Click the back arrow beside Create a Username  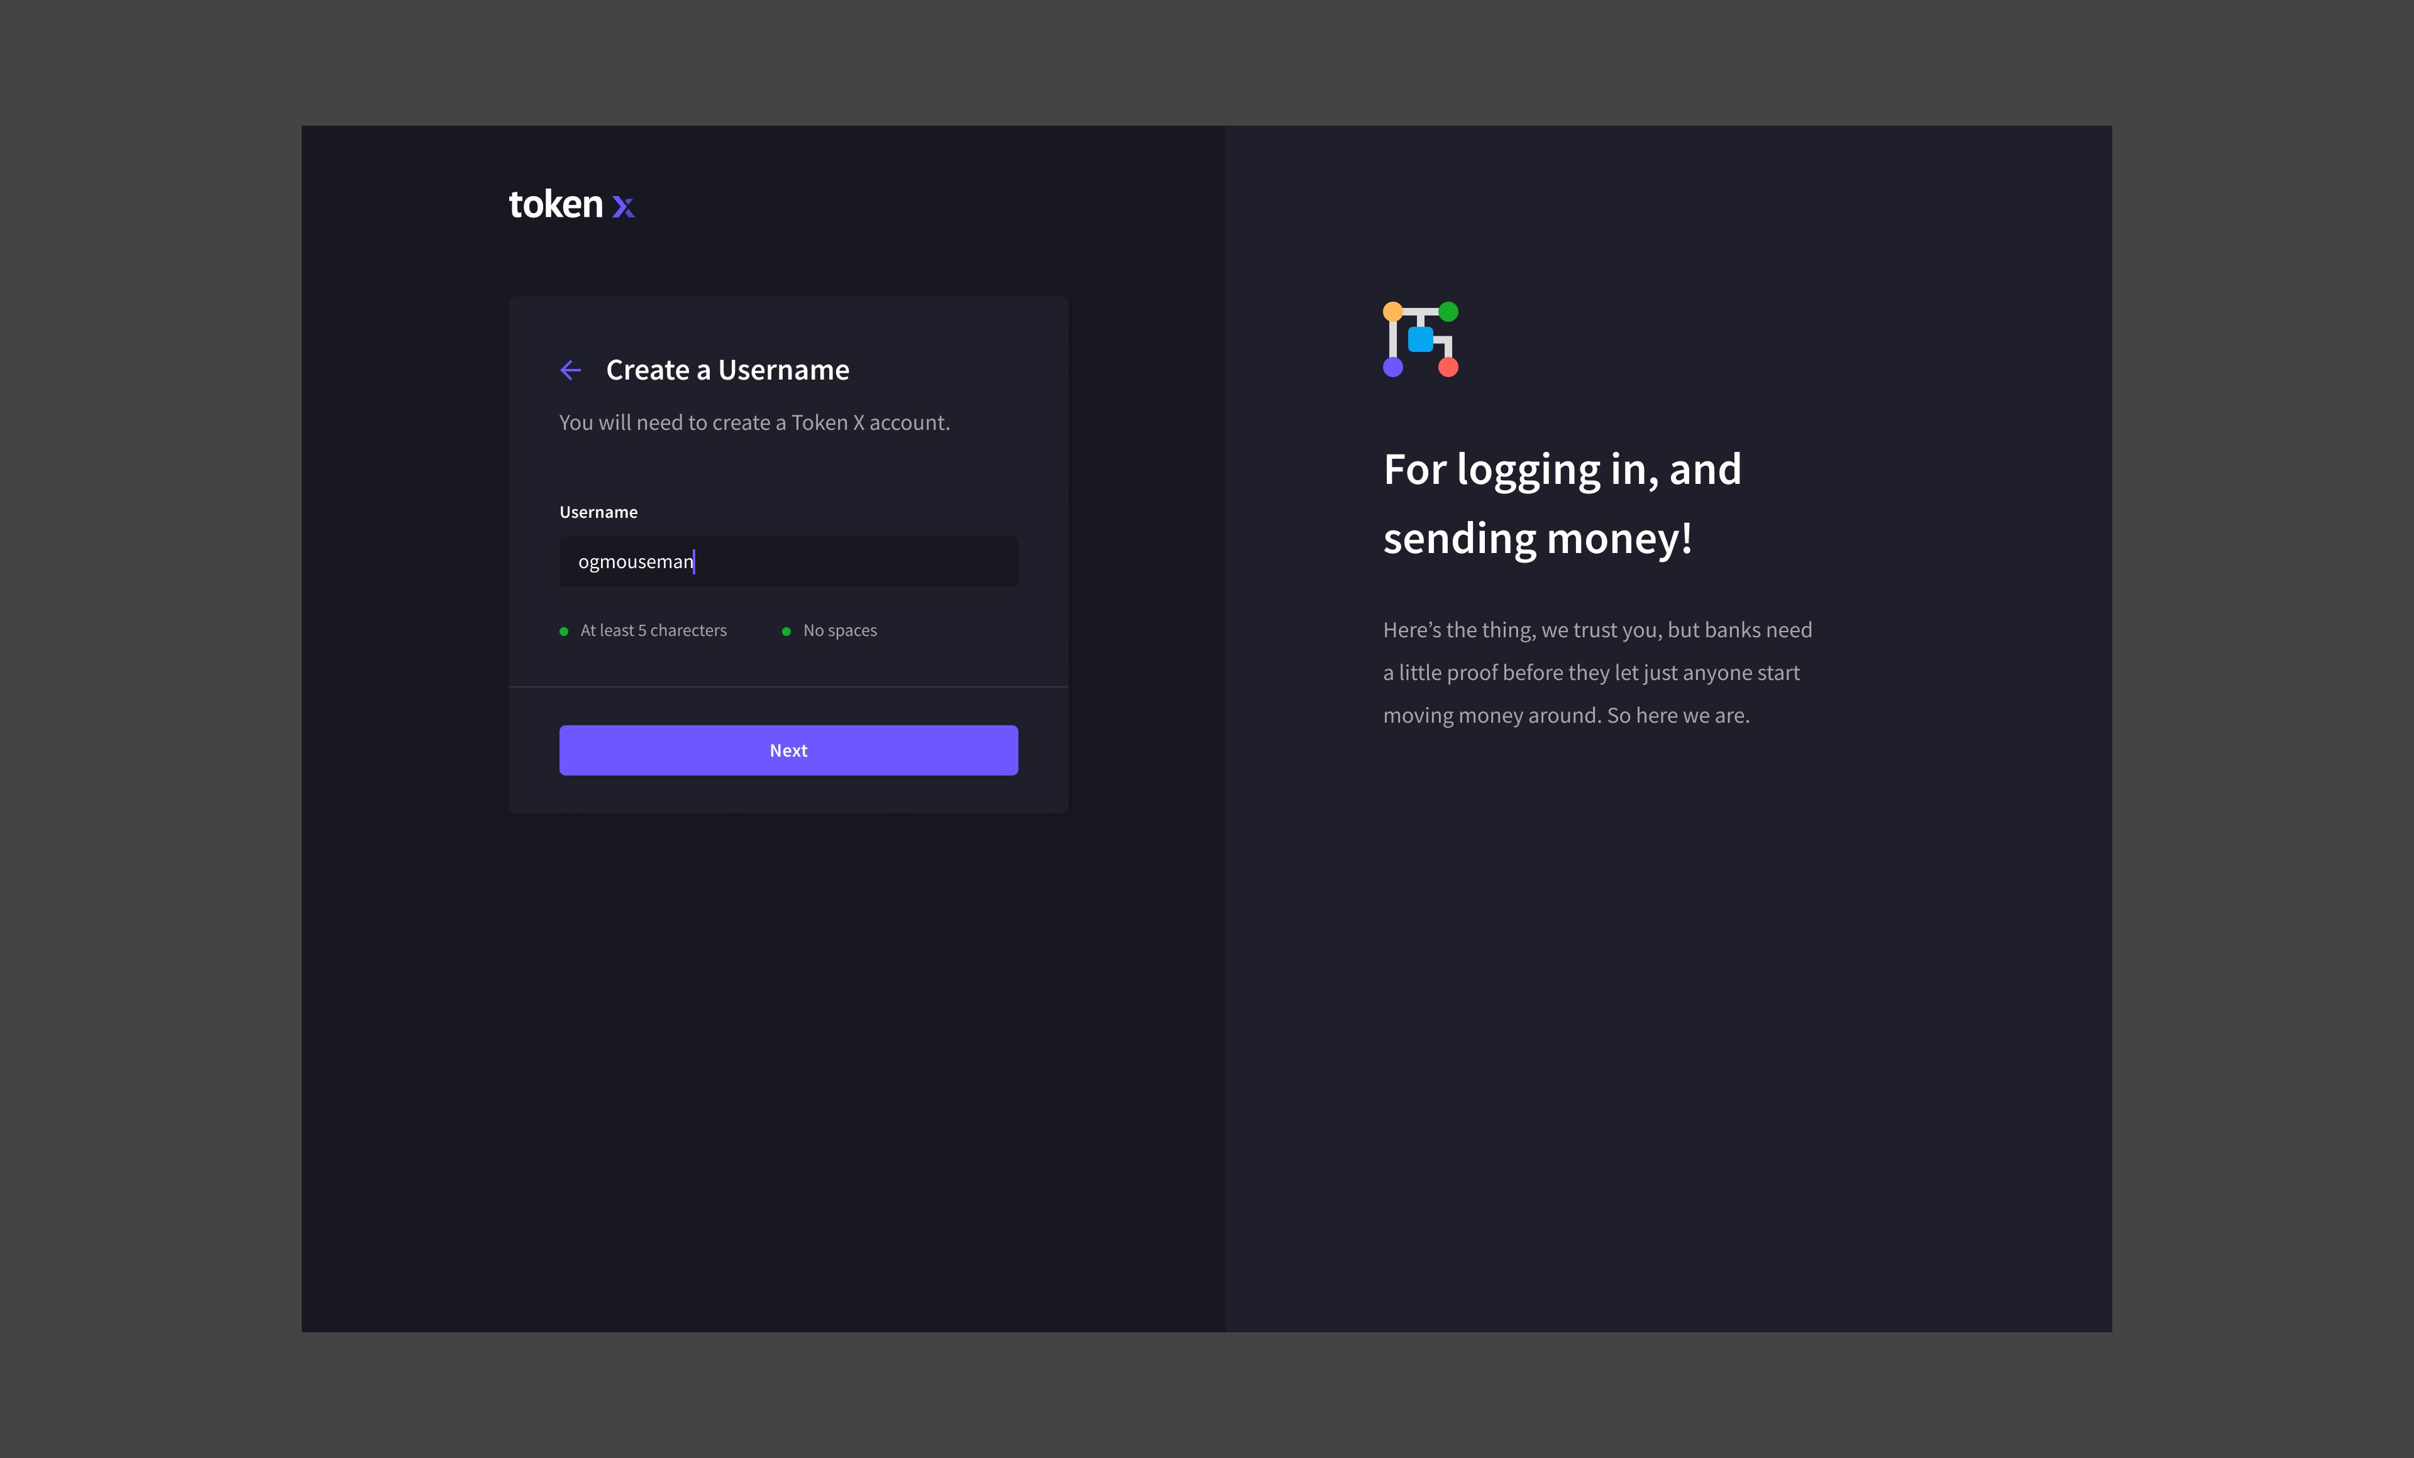click(x=570, y=370)
